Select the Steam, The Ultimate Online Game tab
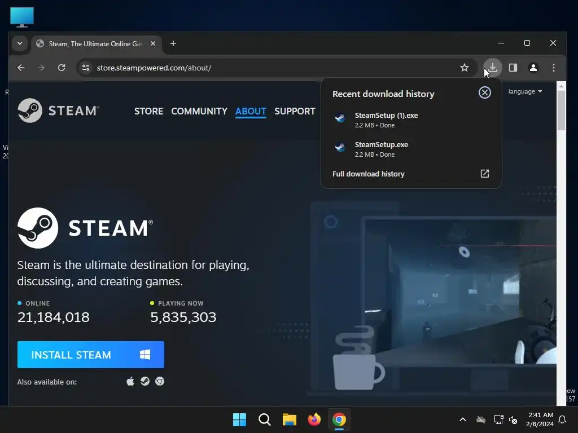The image size is (578, 433). coord(97,44)
